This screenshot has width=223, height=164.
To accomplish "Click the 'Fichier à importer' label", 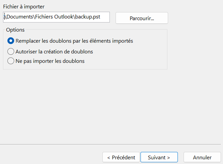I will tap(24, 7).
